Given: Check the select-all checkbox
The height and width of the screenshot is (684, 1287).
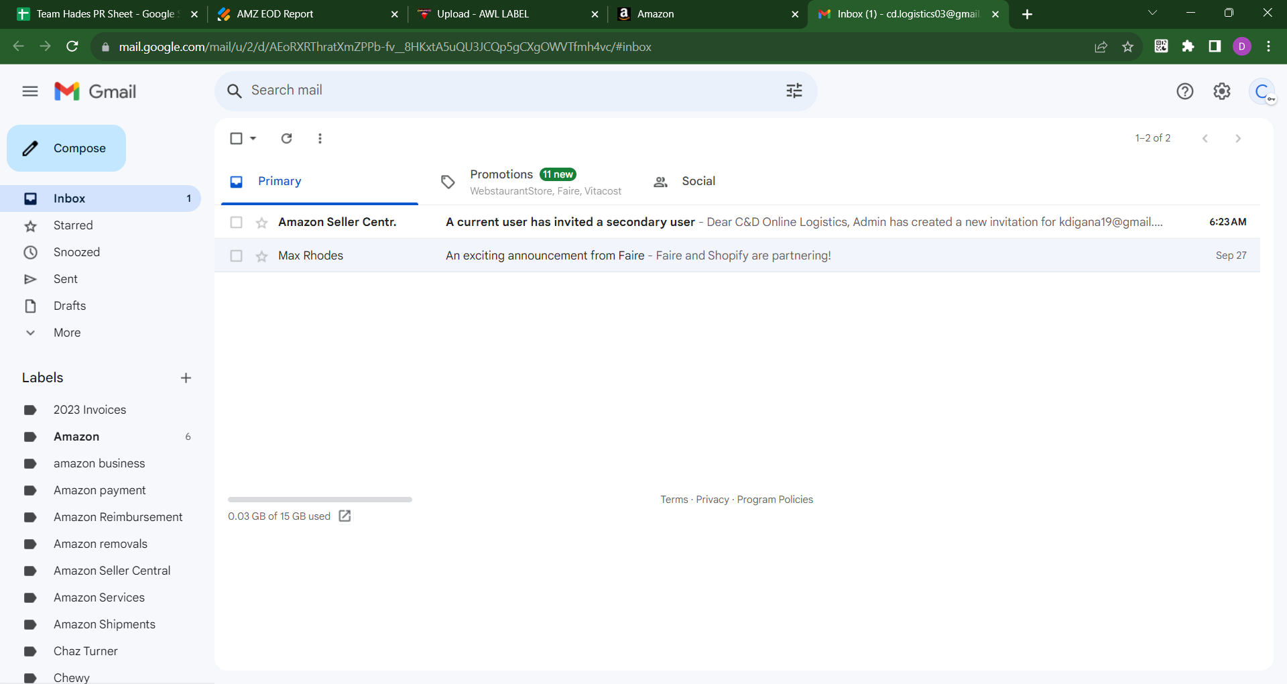Looking at the screenshot, I should coord(236,138).
